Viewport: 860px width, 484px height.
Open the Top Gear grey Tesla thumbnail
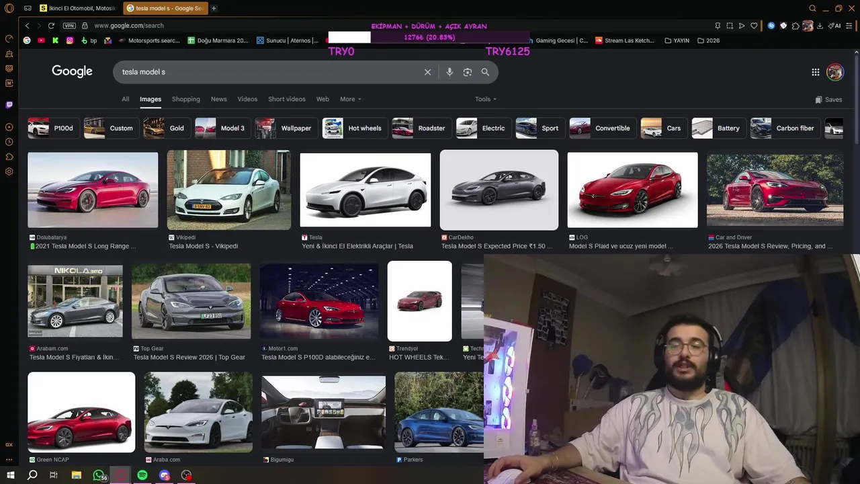click(x=191, y=300)
